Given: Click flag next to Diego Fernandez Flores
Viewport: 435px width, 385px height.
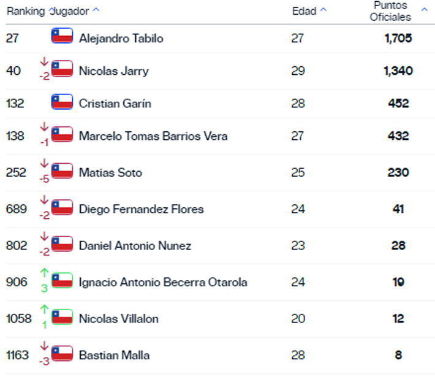Looking at the screenshot, I should coord(62,207).
